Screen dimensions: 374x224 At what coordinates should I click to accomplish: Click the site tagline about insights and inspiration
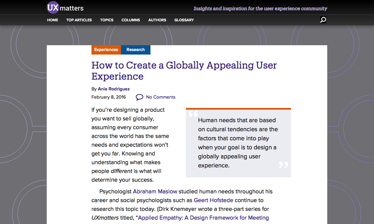tap(260, 8)
